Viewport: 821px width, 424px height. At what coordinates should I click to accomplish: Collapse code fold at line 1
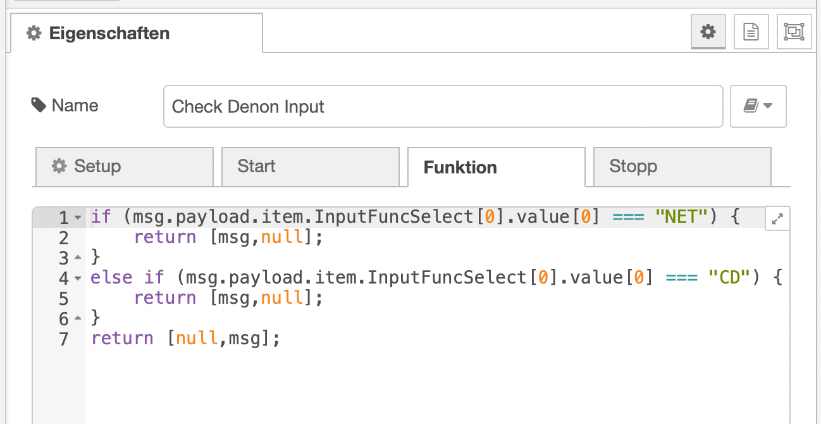point(78,218)
